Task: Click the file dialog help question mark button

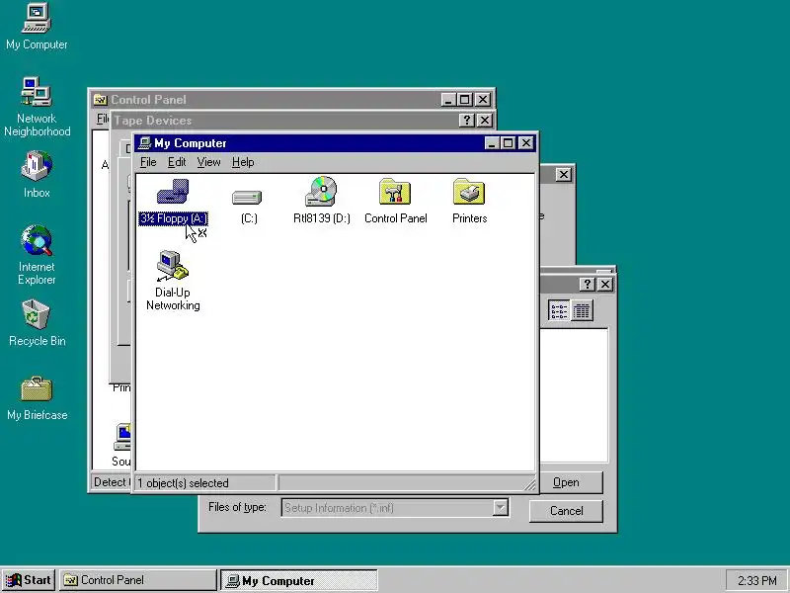Action: click(x=587, y=285)
